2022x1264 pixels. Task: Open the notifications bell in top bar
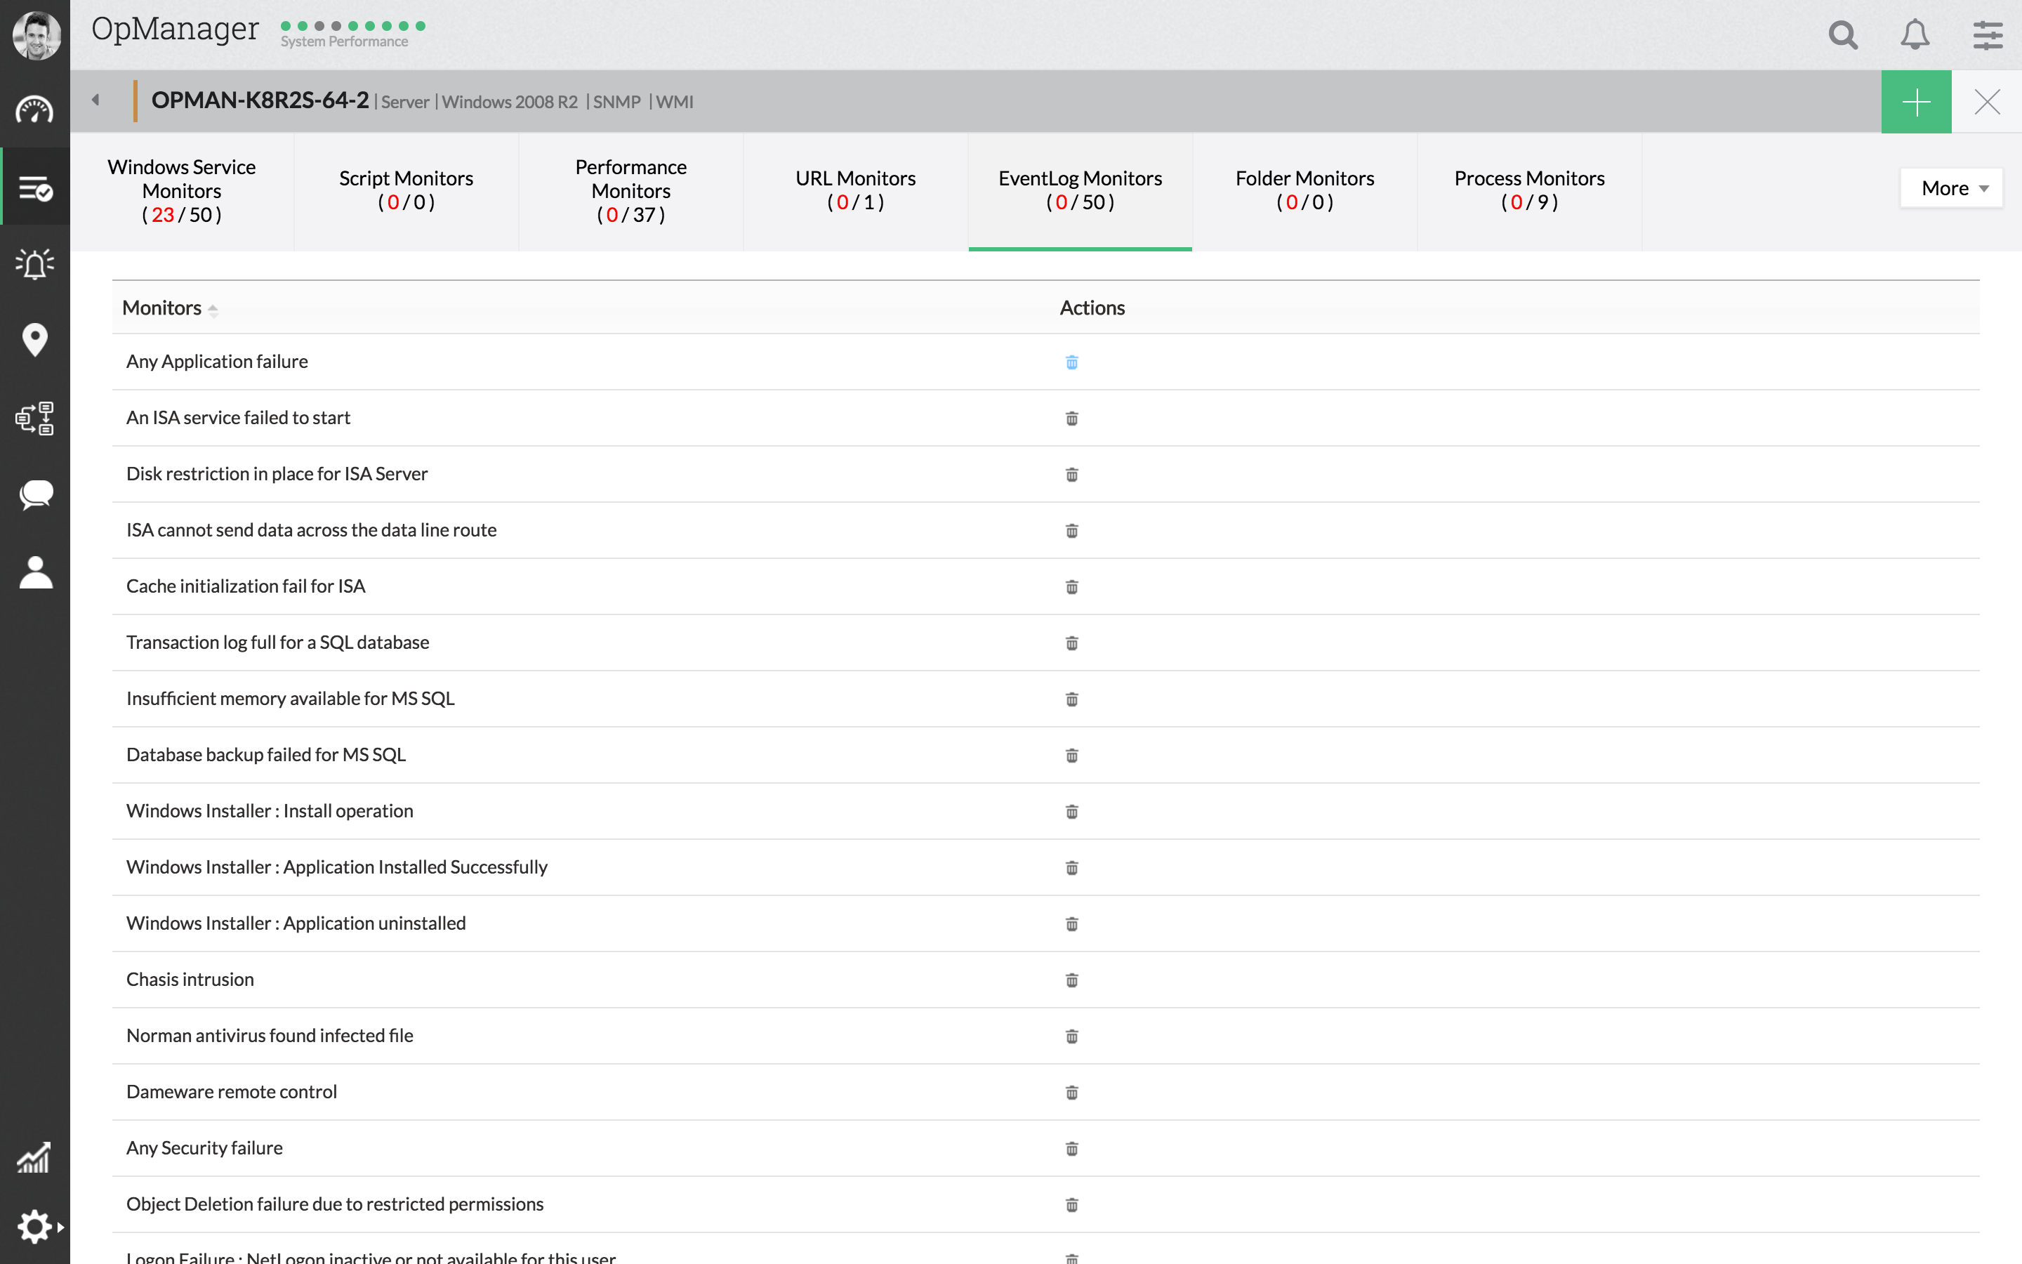[x=1914, y=35]
